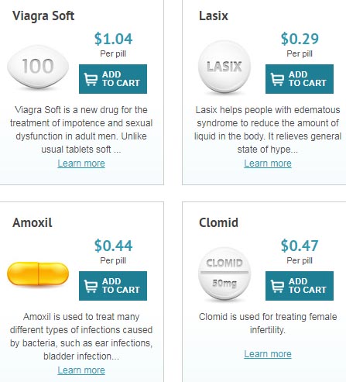This screenshot has width=346, height=382.
Task: Add Clomid to cart
Action: coord(300,286)
